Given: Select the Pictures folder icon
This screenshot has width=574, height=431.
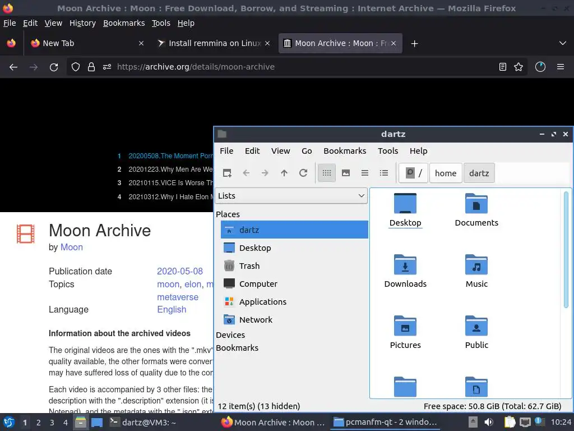Looking at the screenshot, I should (405, 332).
